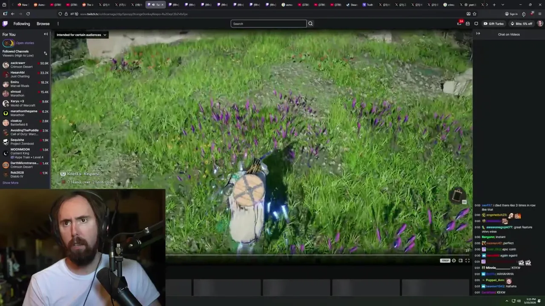Go back in browser history
Viewport: 545px width, 306px height.
point(12,14)
